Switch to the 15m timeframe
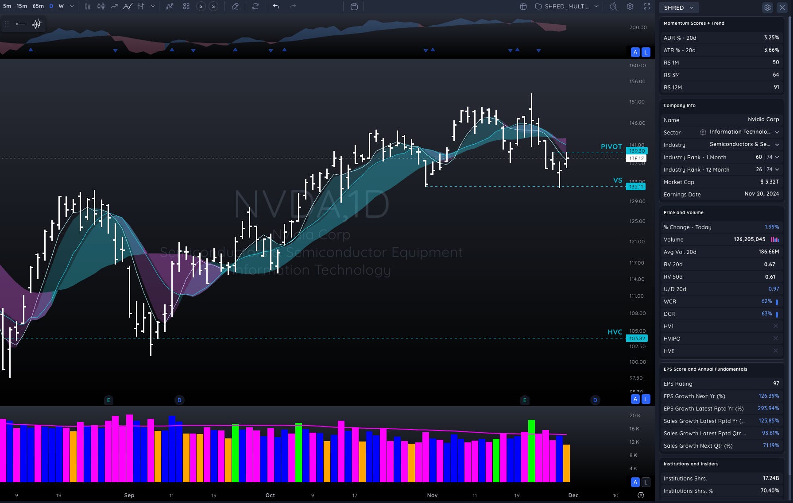Screen dimensions: 793x503 pyautogui.click(x=22, y=6)
